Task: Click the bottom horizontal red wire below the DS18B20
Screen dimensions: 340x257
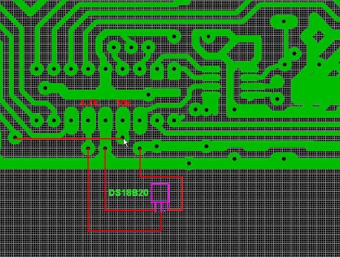Action: point(125,230)
